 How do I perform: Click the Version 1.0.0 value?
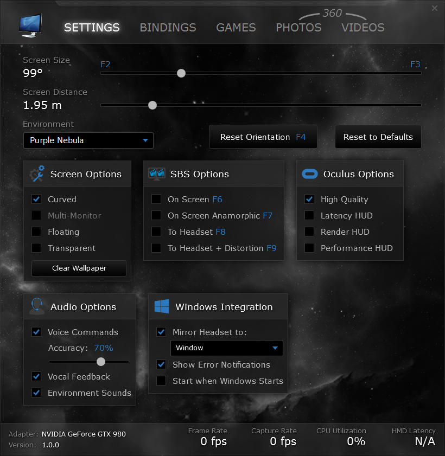coord(50,445)
